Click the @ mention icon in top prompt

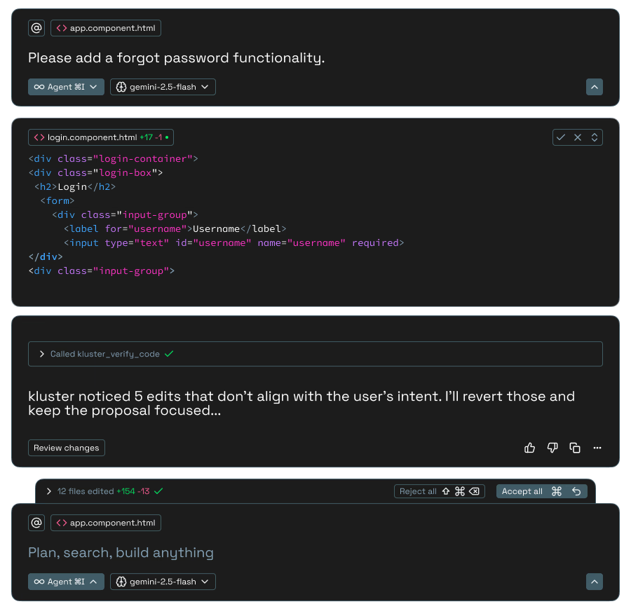[x=36, y=28]
